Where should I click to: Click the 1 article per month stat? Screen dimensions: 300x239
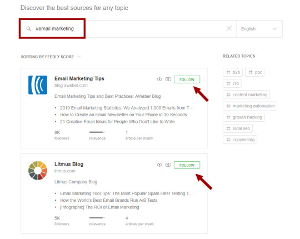tap(139, 135)
